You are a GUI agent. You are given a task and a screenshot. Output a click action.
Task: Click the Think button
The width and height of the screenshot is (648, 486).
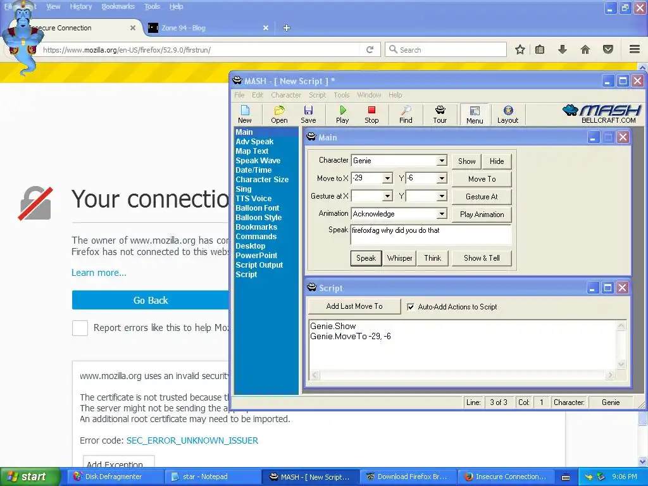coord(433,258)
